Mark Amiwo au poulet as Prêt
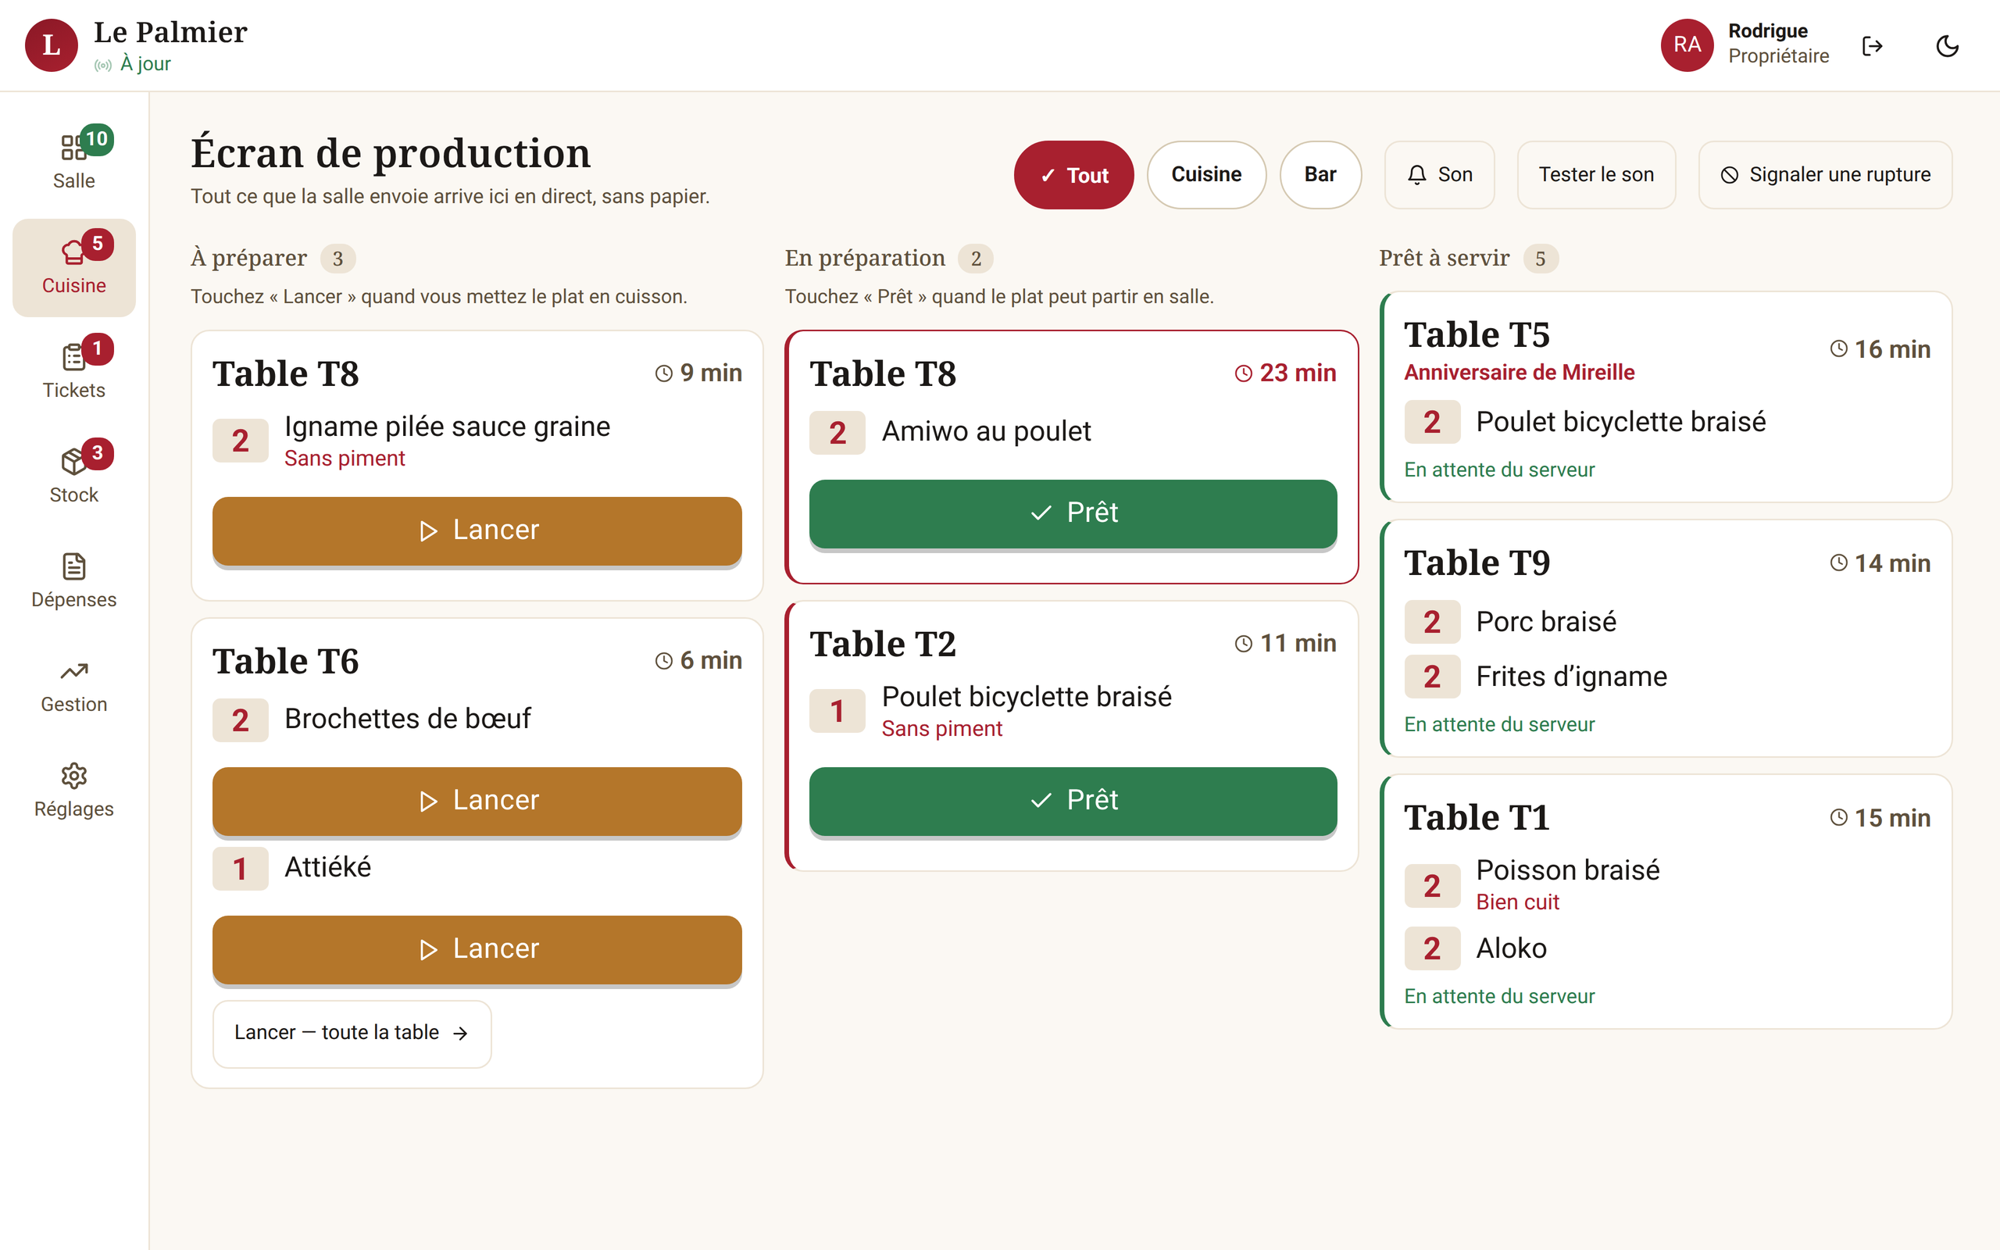The width and height of the screenshot is (2000, 1250). pyautogui.click(x=1073, y=513)
